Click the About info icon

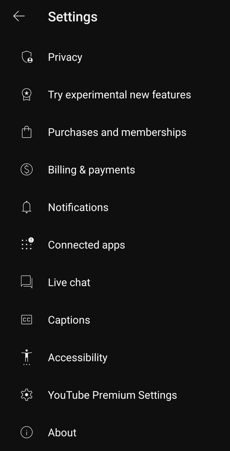(x=26, y=432)
